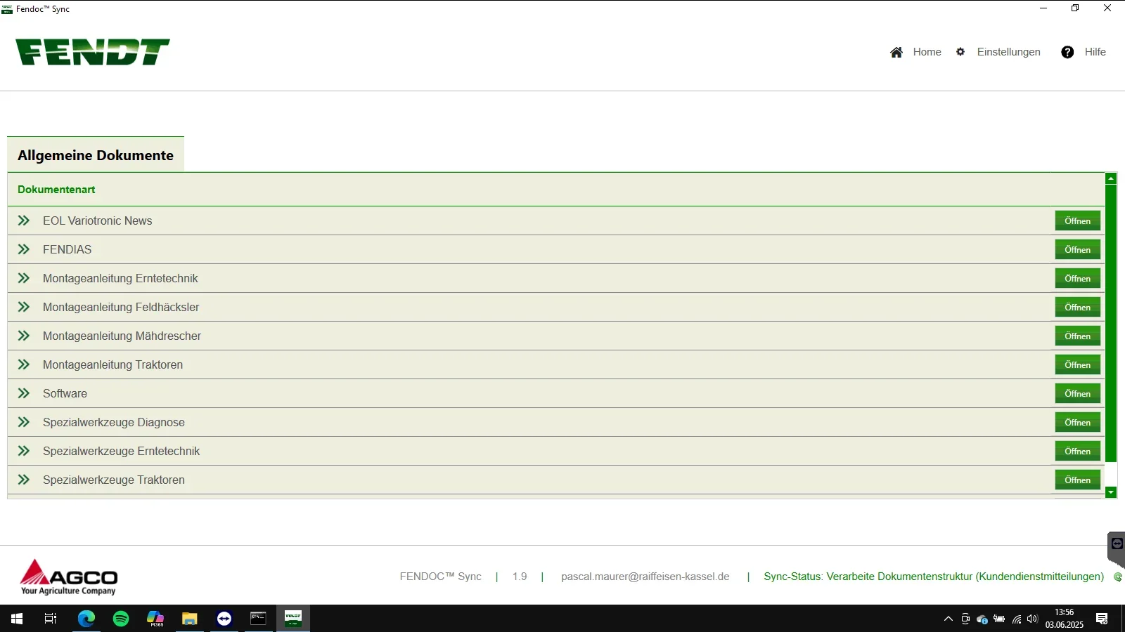The image size is (1125, 632).
Task: Click Öffnen for FENDIAS
Action: click(x=1077, y=249)
